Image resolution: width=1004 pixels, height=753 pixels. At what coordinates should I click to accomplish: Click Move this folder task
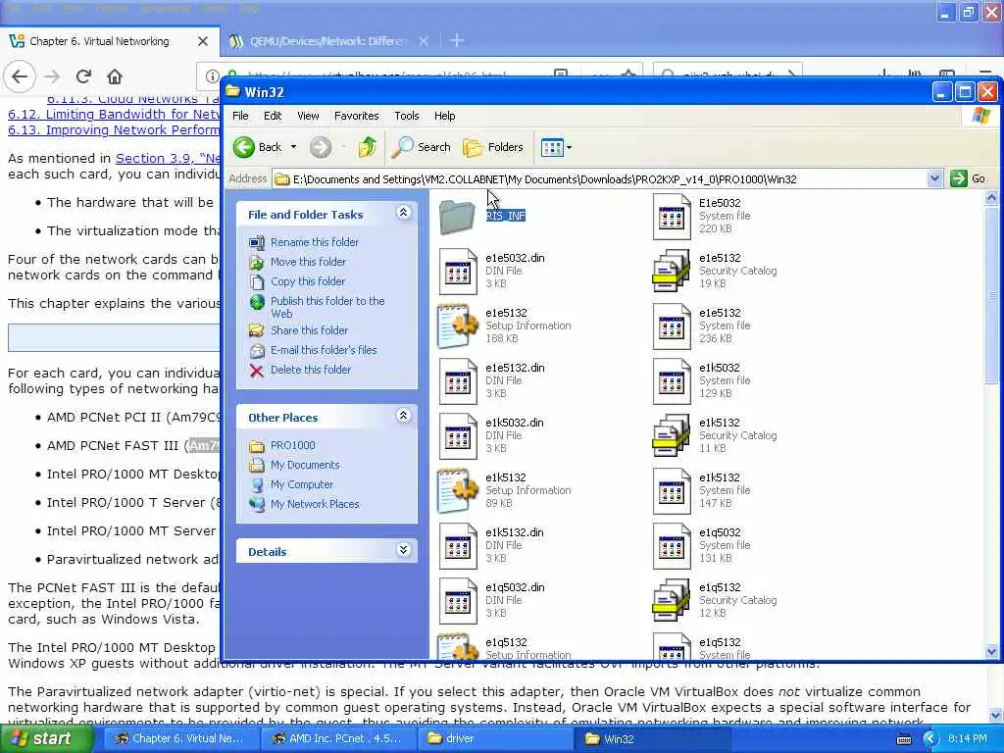(308, 262)
